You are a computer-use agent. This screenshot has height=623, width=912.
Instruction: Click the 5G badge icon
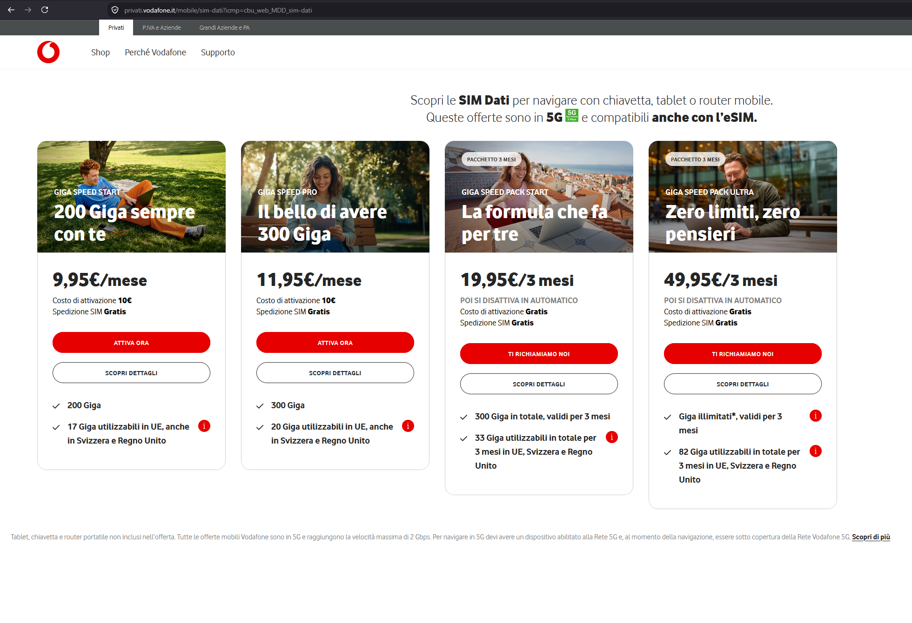(x=572, y=115)
